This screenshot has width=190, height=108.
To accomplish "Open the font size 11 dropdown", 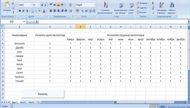I will pyautogui.click(x=39, y=5).
